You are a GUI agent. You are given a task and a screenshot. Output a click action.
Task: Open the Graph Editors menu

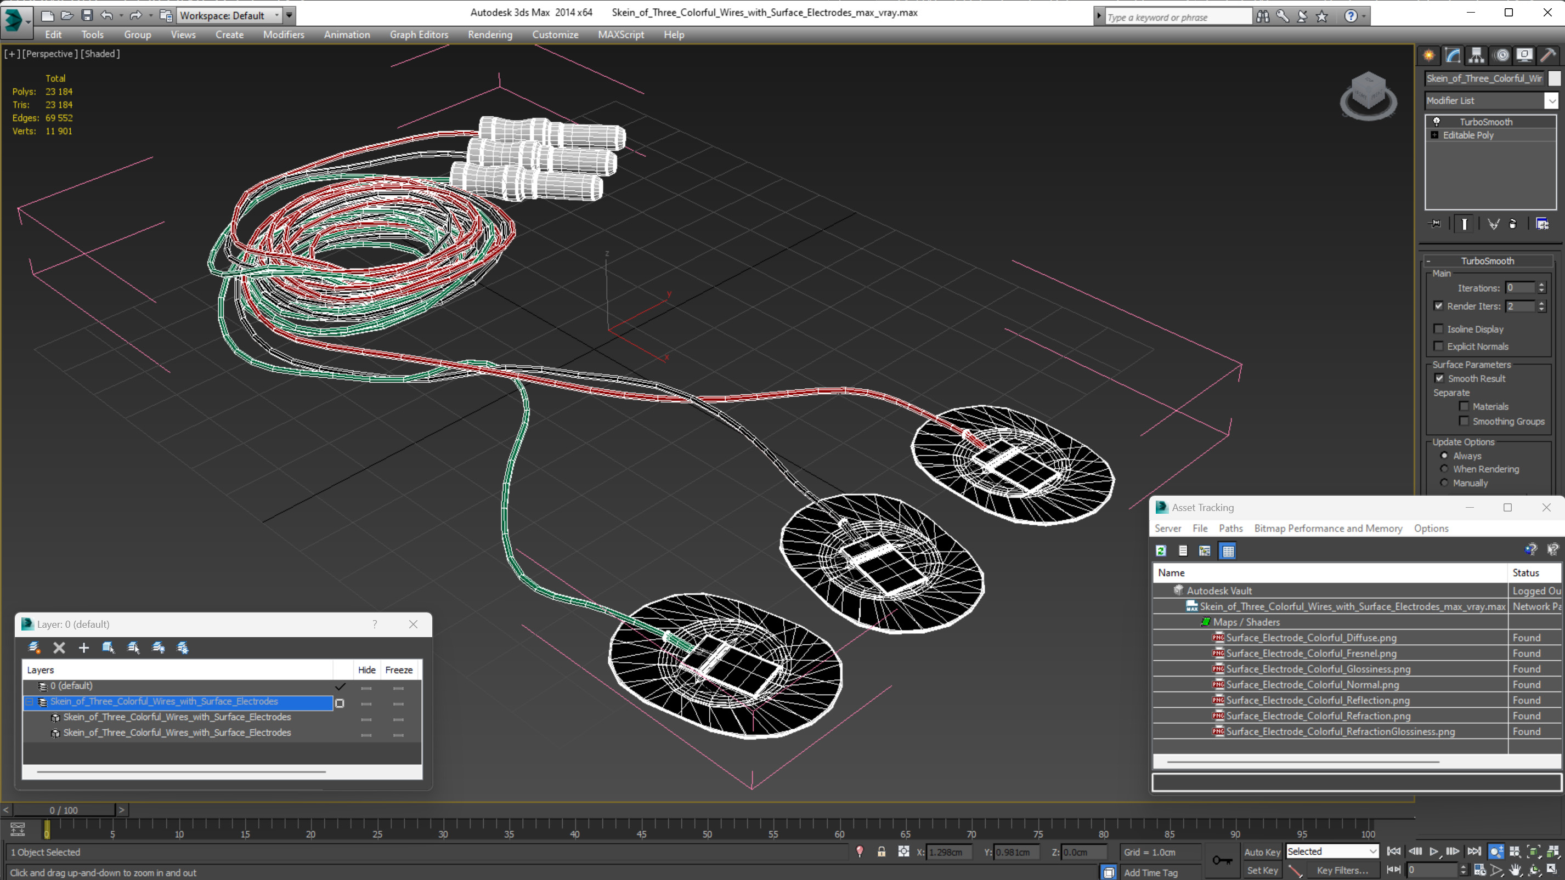tap(419, 35)
